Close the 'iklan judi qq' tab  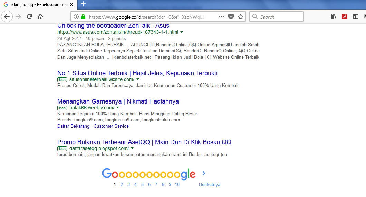tap(71, 4)
